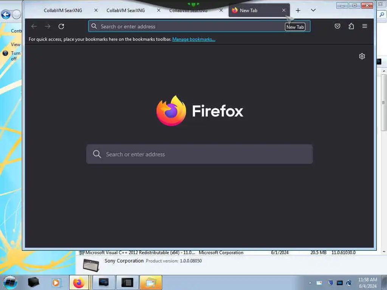The image size is (387, 290).
Task: Switch to the third CollabVM SearXNG tab
Action: pos(188,10)
